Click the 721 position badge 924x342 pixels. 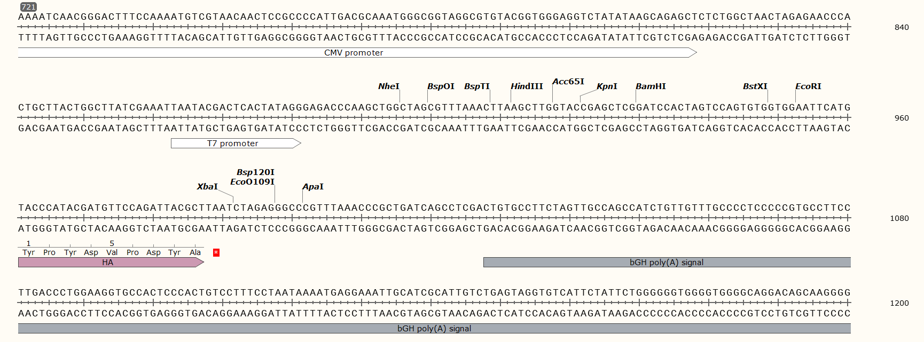[28, 7]
